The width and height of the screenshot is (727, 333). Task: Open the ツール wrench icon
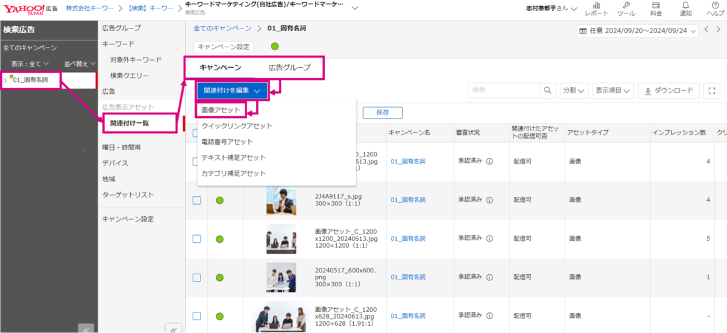coord(626,5)
